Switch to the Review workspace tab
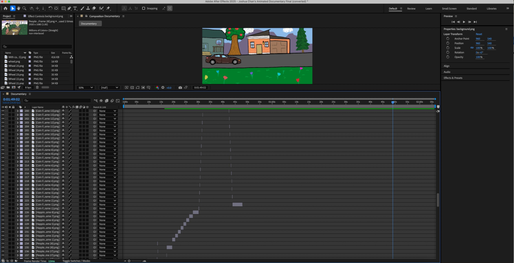The image size is (514, 263). [411, 9]
